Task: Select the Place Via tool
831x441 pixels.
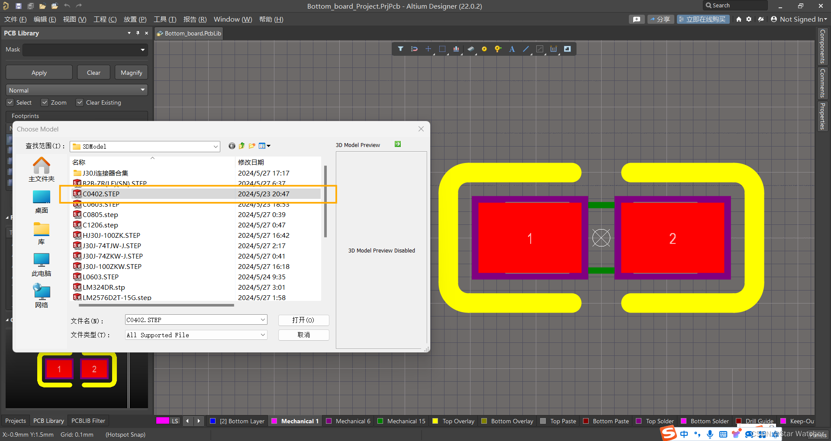Action: coord(498,49)
